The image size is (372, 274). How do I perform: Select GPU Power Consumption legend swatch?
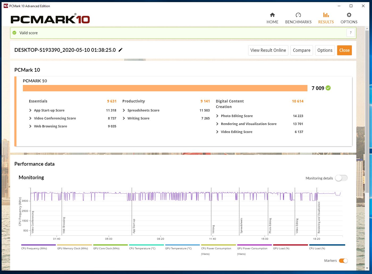pyautogui.click(x=255, y=245)
